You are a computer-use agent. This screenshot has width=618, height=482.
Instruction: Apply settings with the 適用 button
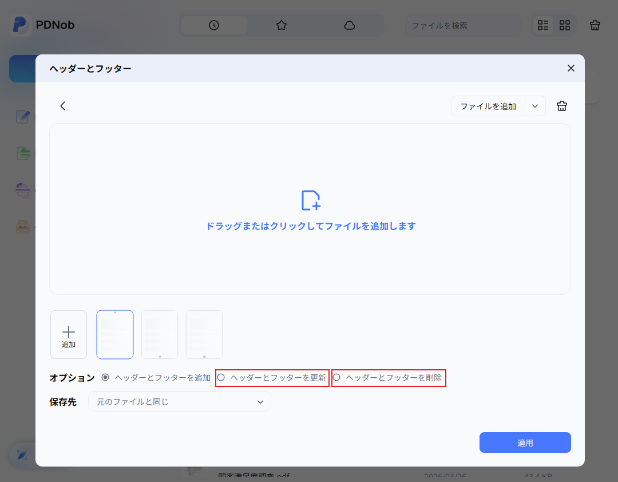[525, 442]
